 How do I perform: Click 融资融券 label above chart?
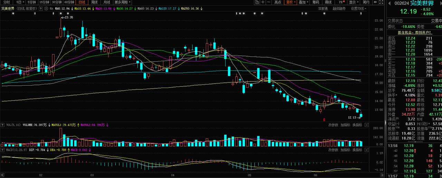pos(339,9)
